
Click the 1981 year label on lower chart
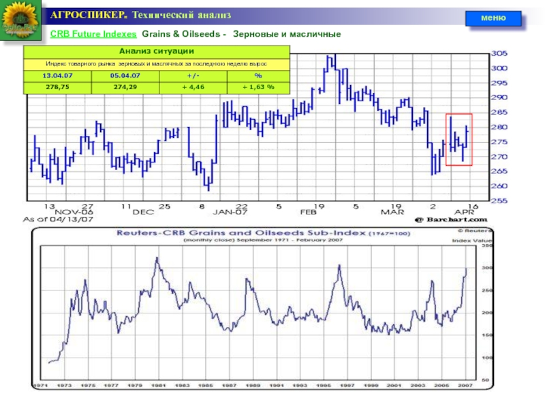tap(157, 385)
